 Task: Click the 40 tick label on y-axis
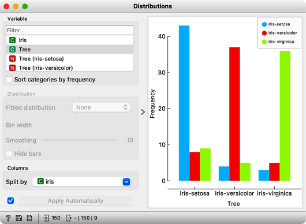click(162, 36)
